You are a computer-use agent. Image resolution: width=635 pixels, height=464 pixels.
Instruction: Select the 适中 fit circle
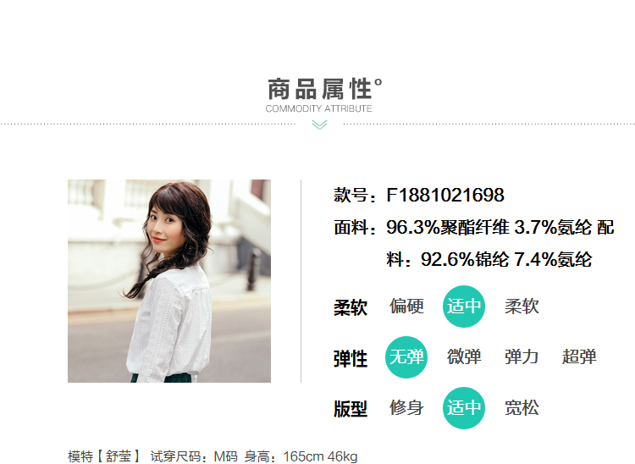(464, 408)
